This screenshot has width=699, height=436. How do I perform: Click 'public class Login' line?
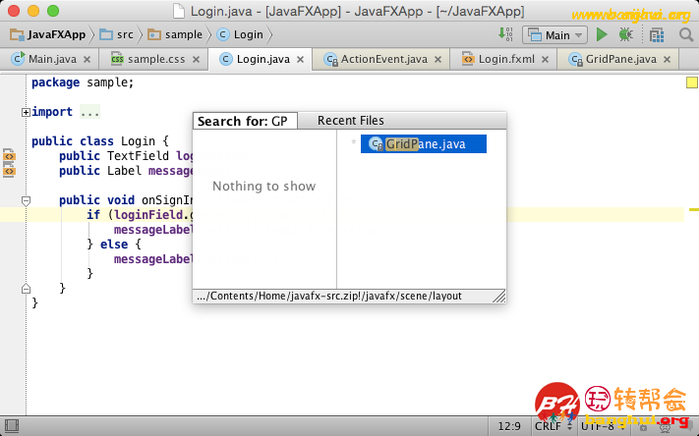pyautogui.click(x=100, y=141)
